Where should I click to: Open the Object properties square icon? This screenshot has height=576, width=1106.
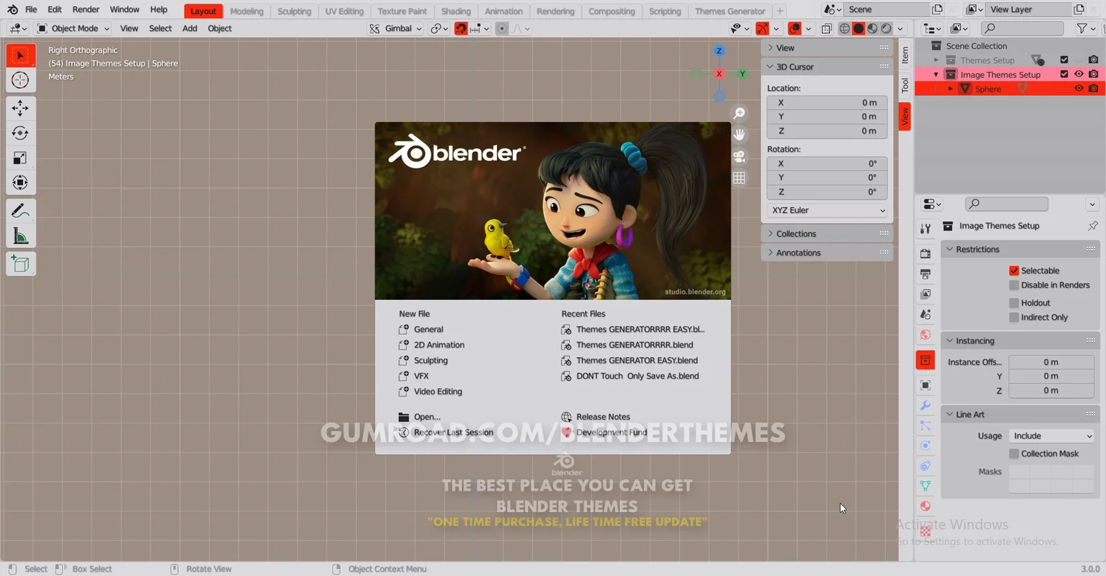pyautogui.click(x=925, y=385)
